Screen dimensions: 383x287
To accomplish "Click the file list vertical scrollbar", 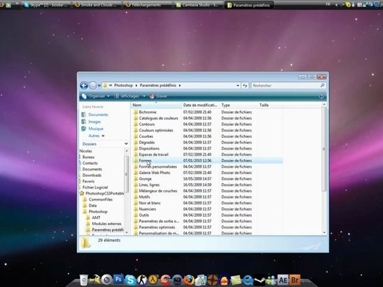I will pos(324,149).
